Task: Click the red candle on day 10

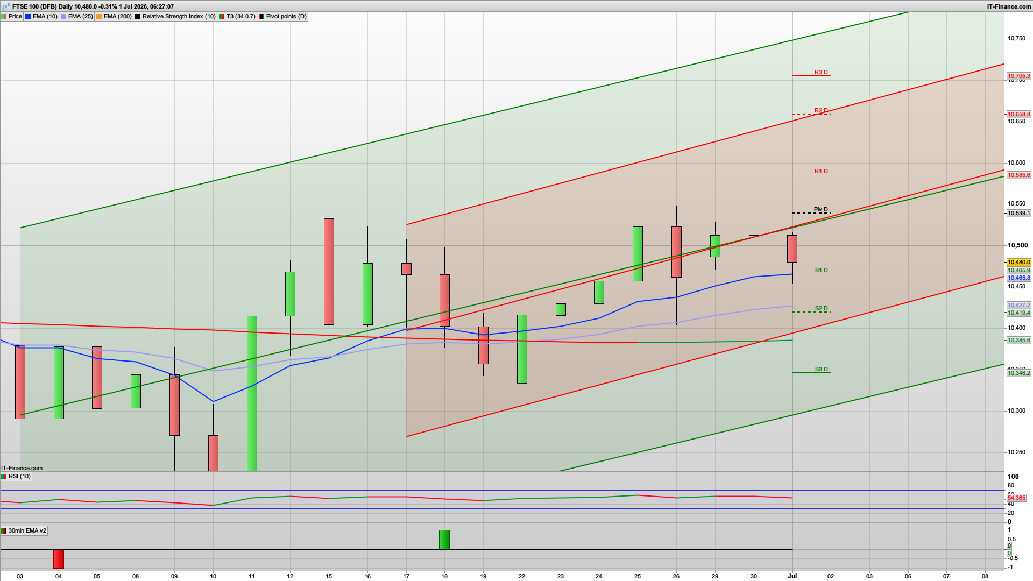Action: click(x=213, y=453)
